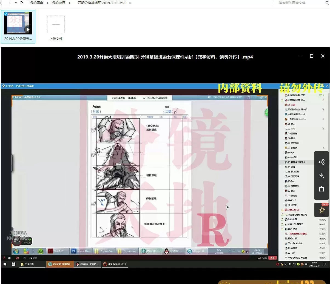330x284 pixels.
Task: Open 四期分镜基础班-2019.3.20-05讲 breadcrumb folder
Action: 102,3
